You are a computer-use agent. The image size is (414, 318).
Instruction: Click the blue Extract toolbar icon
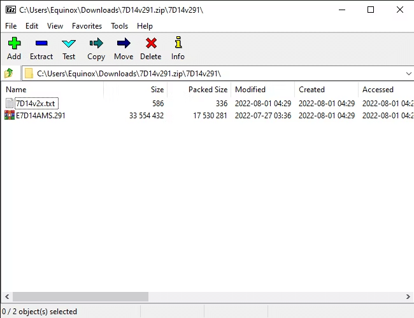click(41, 44)
